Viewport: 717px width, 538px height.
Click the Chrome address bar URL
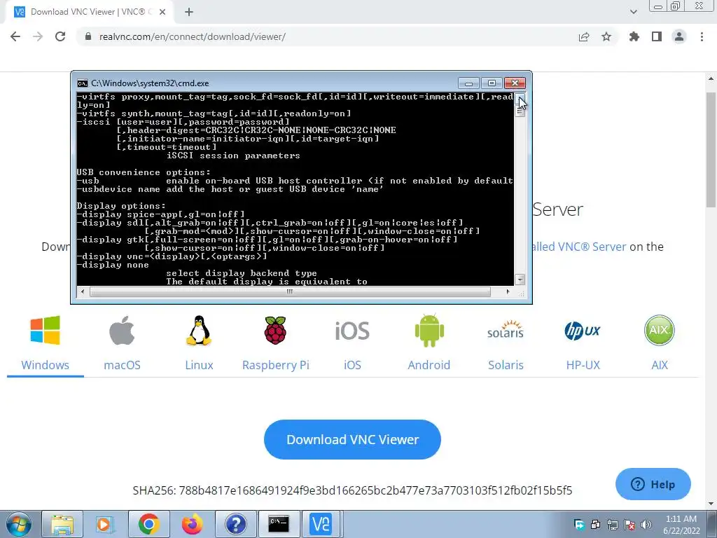click(x=192, y=36)
